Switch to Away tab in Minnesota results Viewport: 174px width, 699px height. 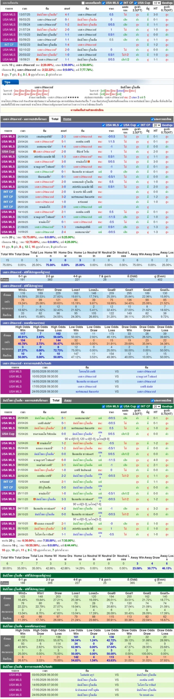coord(68,400)
